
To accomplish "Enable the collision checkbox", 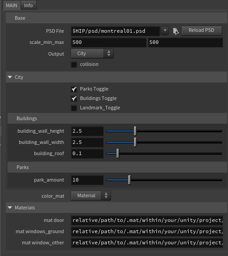I will coord(74,65).
